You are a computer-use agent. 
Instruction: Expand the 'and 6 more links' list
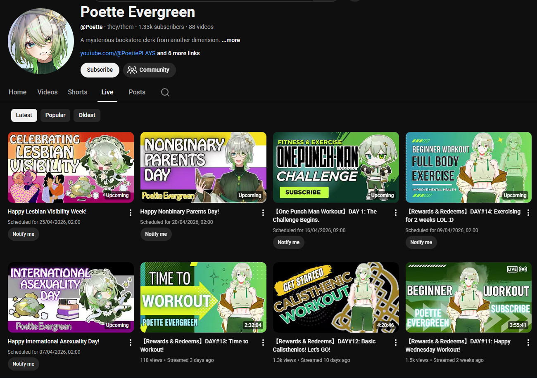click(178, 53)
